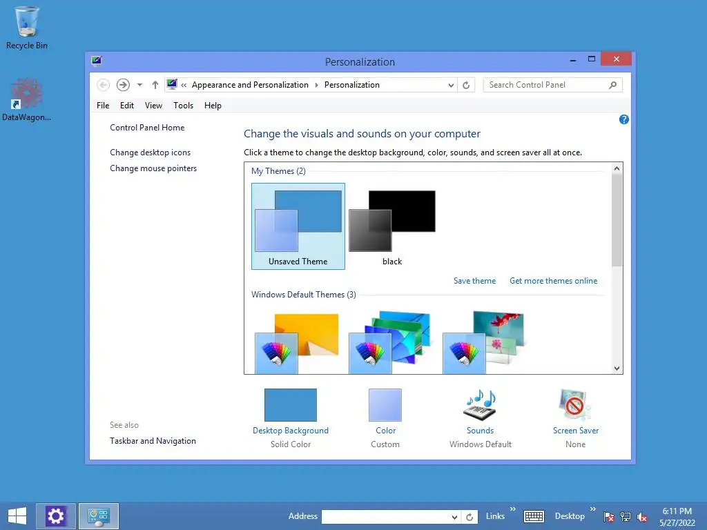707x530 pixels.
Task: Focus the taskbar Address input field
Action: pyautogui.click(x=386, y=517)
